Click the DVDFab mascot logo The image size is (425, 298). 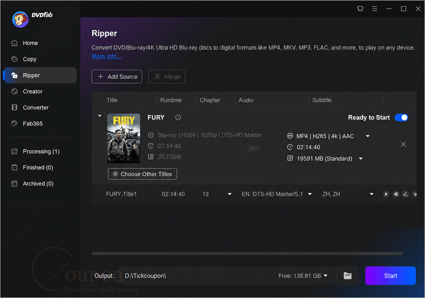coord(20,19)
